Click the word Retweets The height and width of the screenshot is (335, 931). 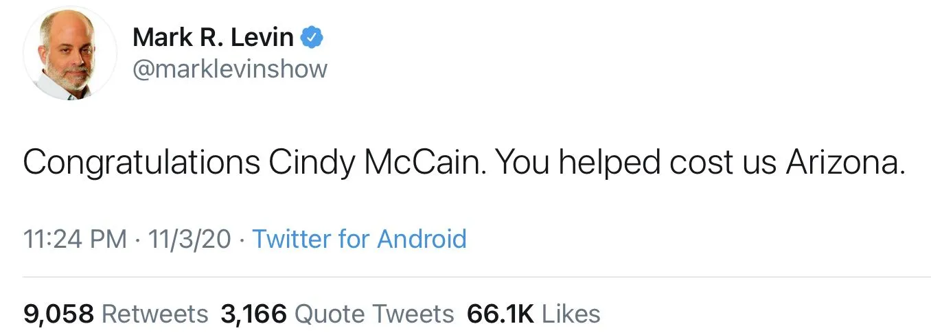pyautogui.click(x=154, y=314)
